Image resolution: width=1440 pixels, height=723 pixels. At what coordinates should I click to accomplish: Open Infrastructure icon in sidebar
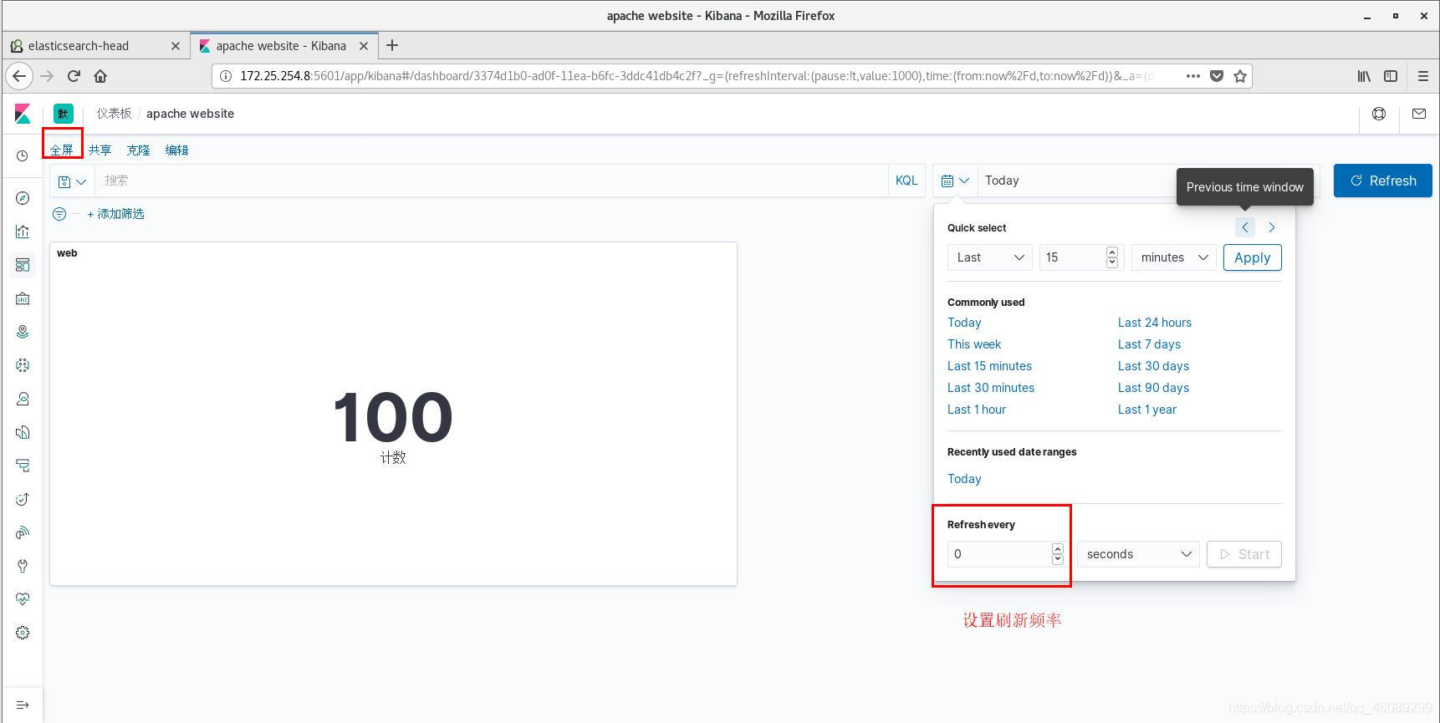tap(23, 399)
